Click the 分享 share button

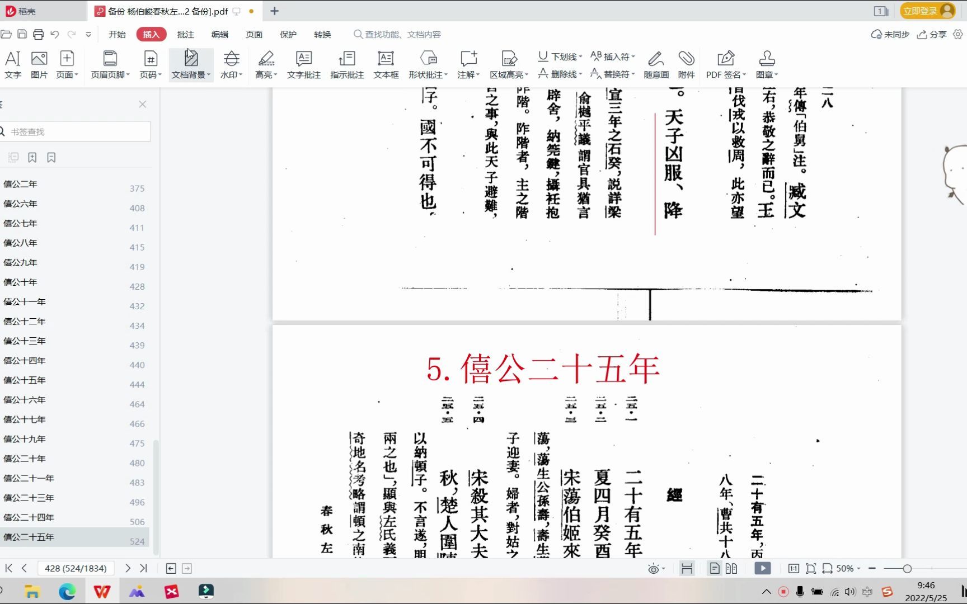click(x=932, y=34)
